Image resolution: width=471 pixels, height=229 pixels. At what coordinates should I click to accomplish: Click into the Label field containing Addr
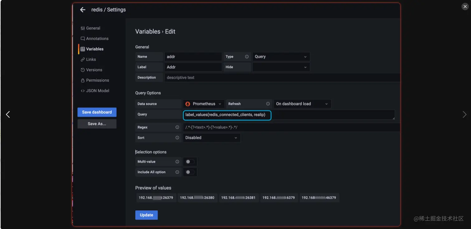193,67
